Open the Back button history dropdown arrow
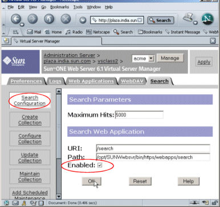 pyautogui.click(x=22, y=24)
